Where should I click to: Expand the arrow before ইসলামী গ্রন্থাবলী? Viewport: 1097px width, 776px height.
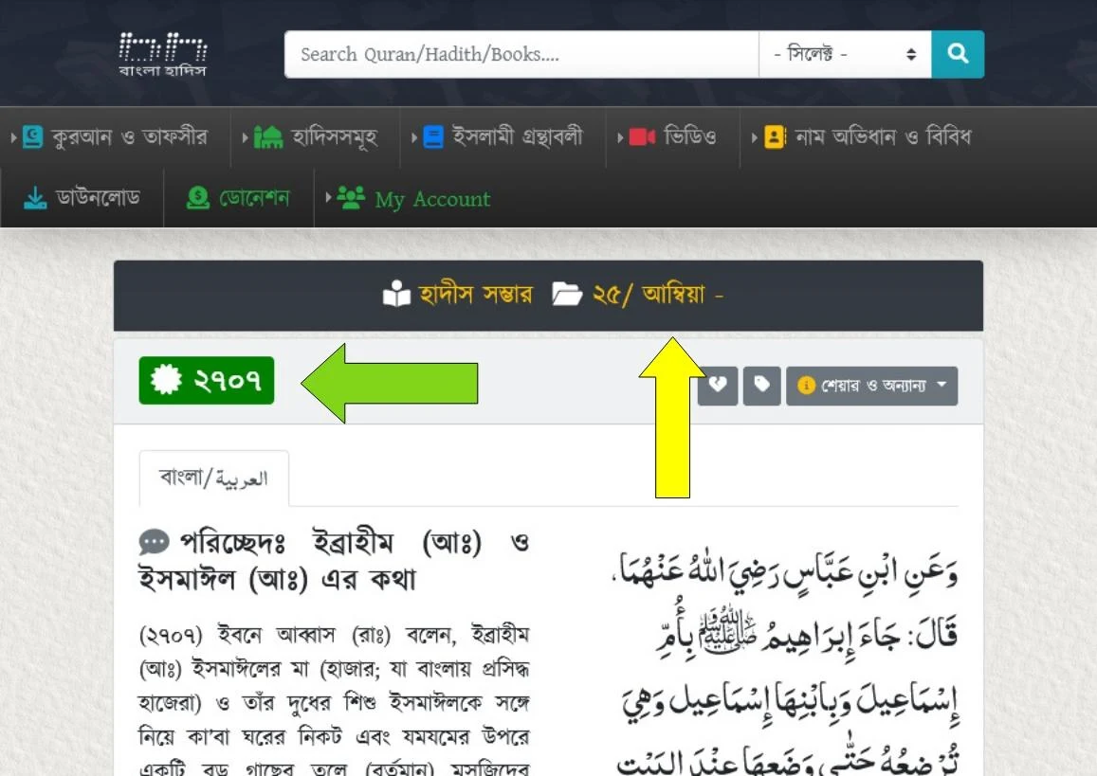[414, 137]
